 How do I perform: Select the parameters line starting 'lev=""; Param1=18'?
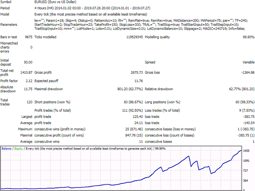coord(141,21)
